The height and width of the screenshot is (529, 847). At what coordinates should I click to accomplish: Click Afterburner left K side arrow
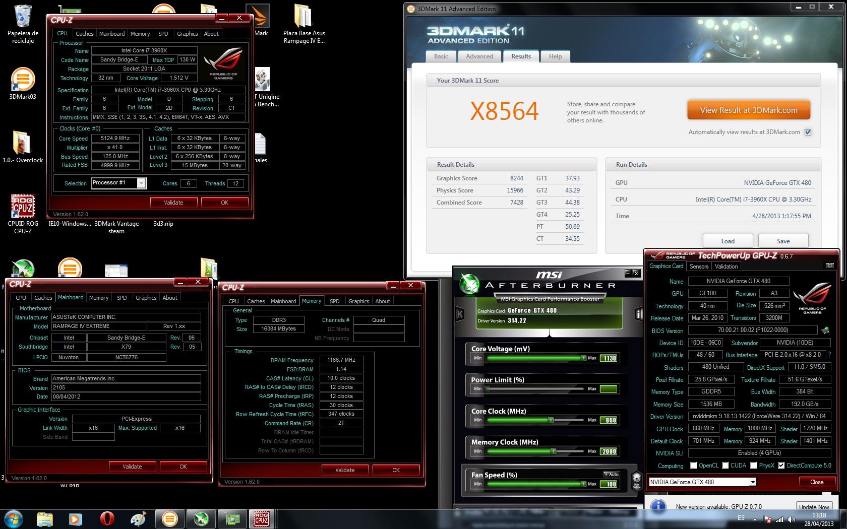[460, 314]
